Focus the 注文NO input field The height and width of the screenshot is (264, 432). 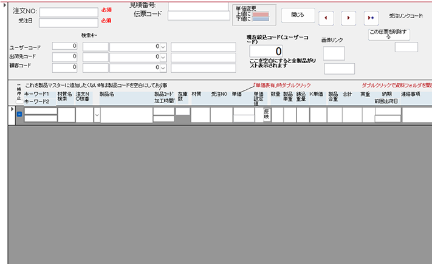coord(69,12)
